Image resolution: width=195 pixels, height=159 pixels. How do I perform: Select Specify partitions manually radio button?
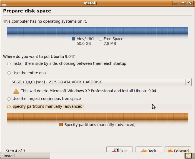[9, 107]
